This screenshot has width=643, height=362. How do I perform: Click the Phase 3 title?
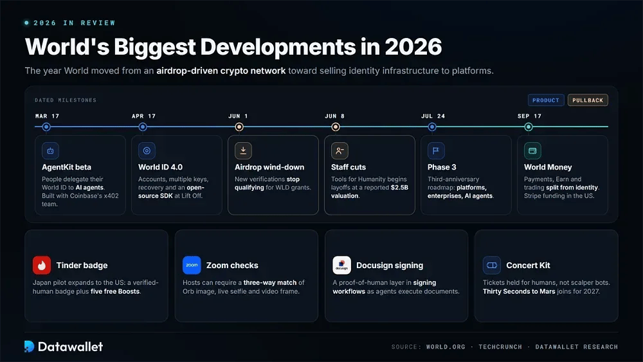442,167
